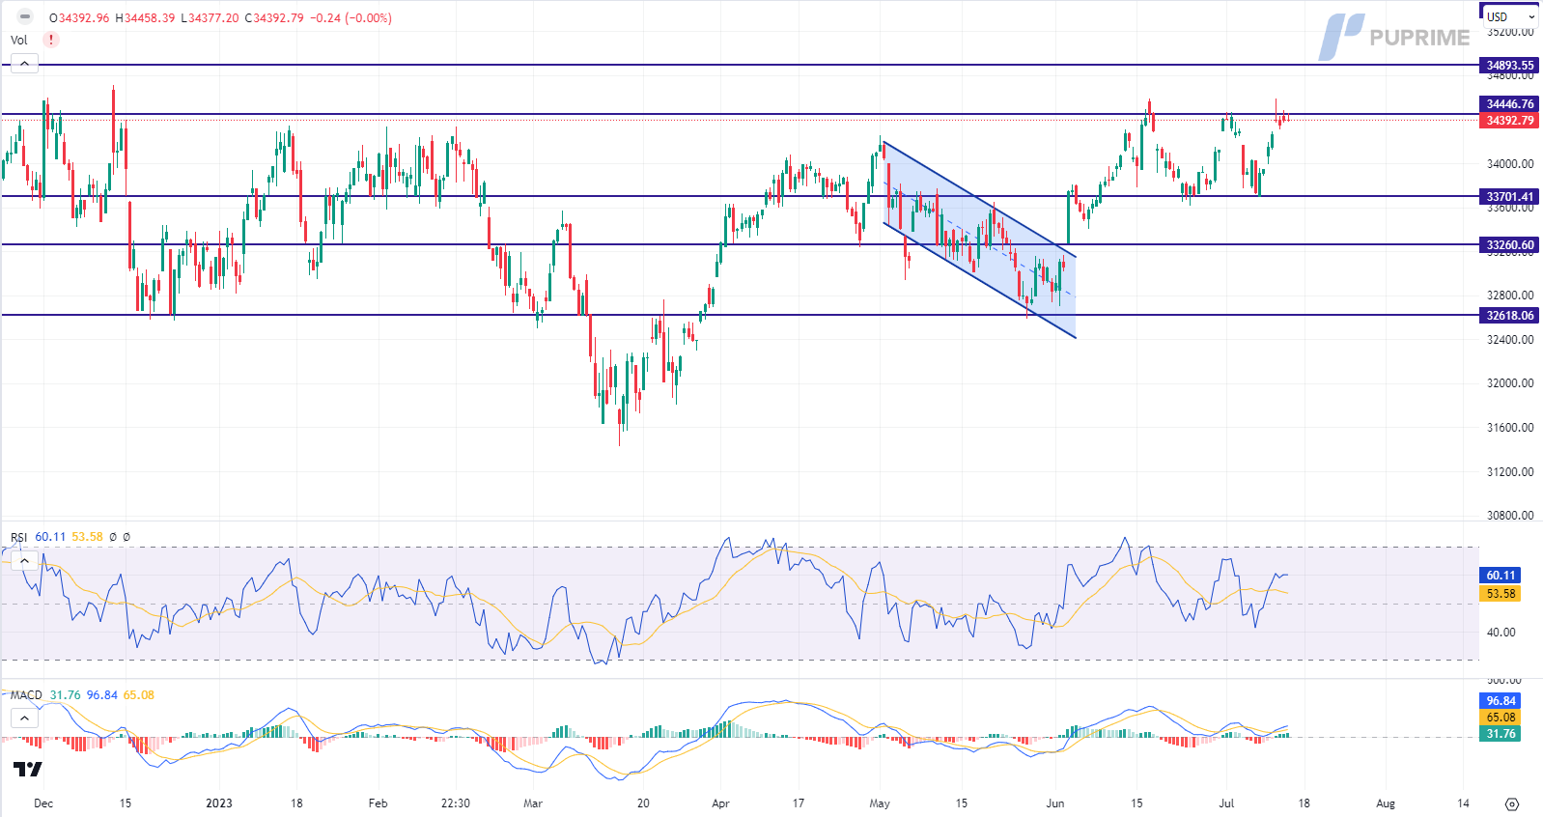Click the 34000.00 price scale label
The image size is (1543, 817).
click(1509, 164)
